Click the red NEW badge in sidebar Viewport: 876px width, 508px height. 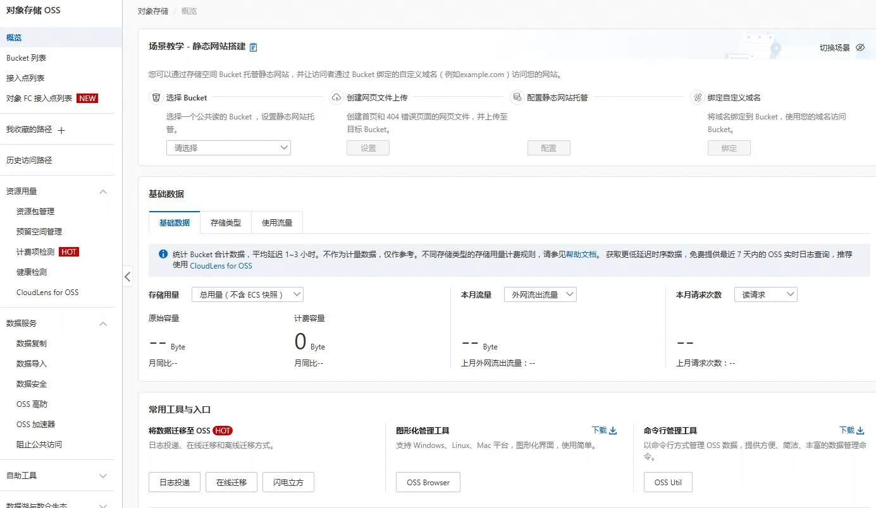(87, 99)
